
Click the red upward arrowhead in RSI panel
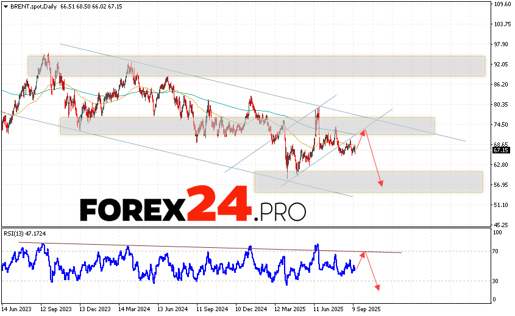click(x=363, y=254)
